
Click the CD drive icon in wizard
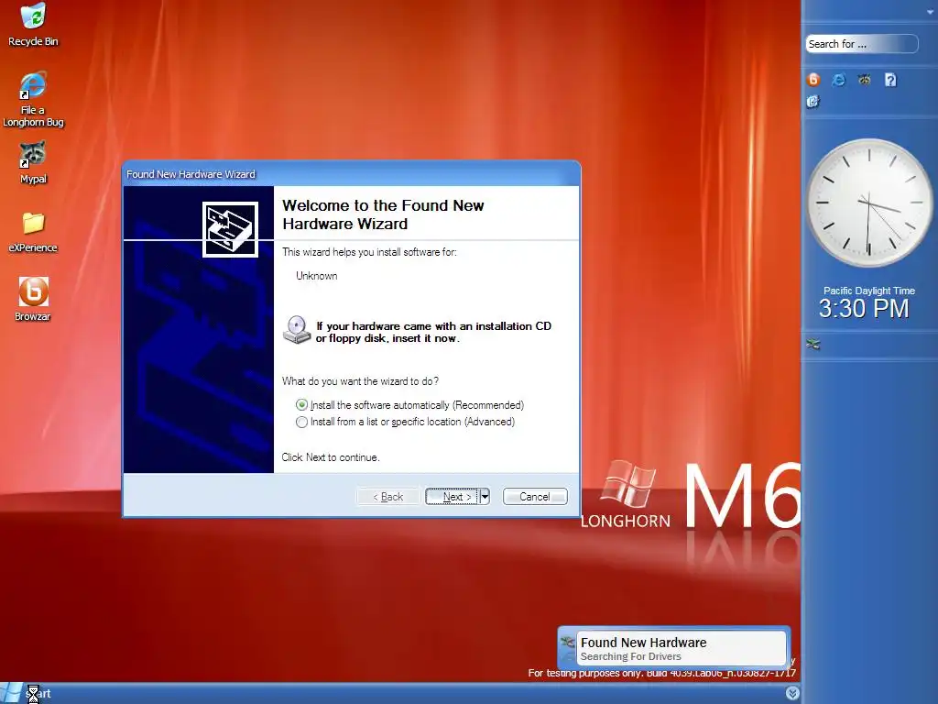296,330
